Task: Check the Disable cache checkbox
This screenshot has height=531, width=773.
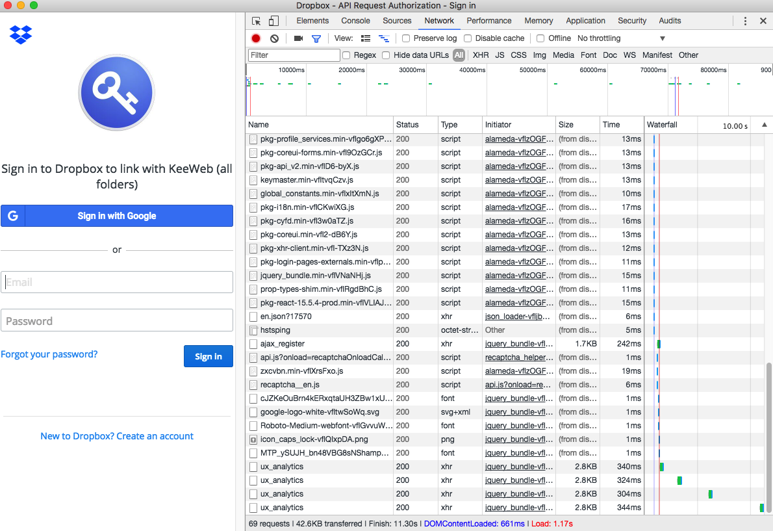Action: pos(469,38)
